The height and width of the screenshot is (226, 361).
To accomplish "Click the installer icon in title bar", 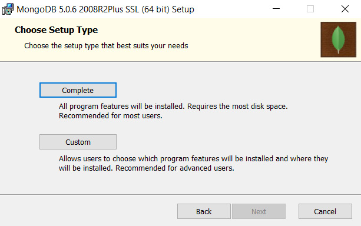I will (8, 9).
